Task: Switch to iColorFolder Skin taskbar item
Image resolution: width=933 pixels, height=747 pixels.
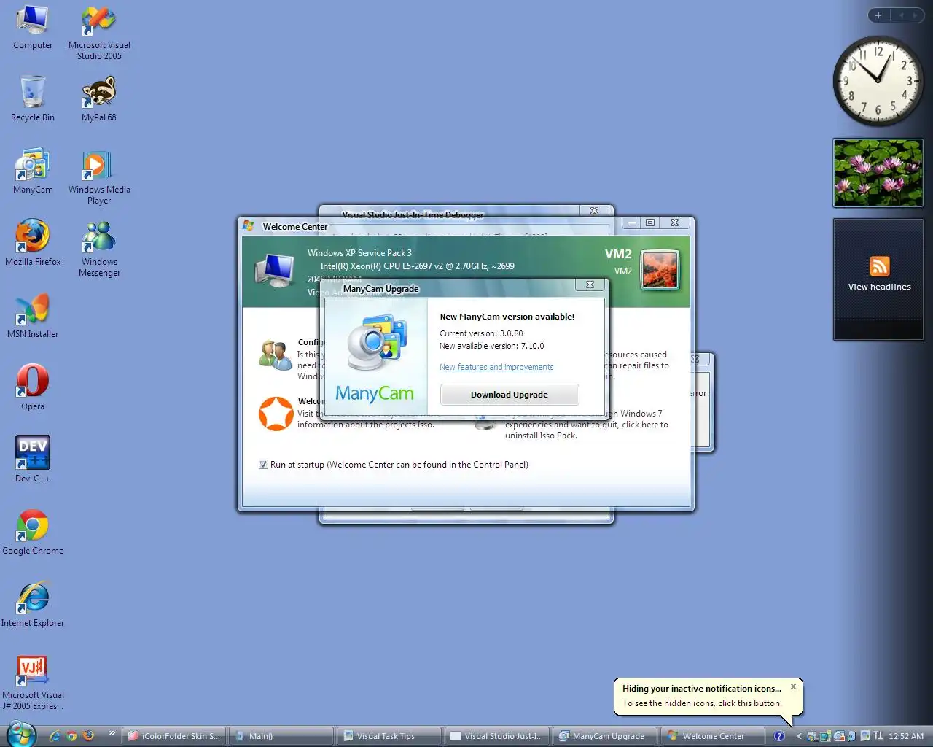Action: (x=173, y=736)
